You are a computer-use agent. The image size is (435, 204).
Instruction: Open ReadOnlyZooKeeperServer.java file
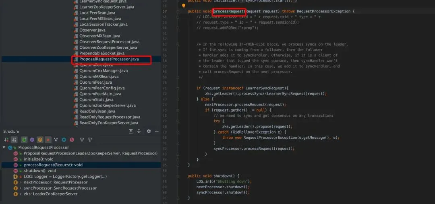[x=108, y=123]
